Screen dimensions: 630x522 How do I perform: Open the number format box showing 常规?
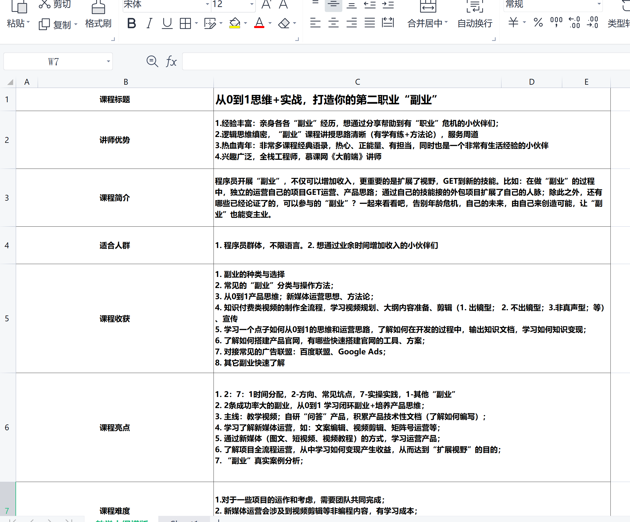[553, 4]
